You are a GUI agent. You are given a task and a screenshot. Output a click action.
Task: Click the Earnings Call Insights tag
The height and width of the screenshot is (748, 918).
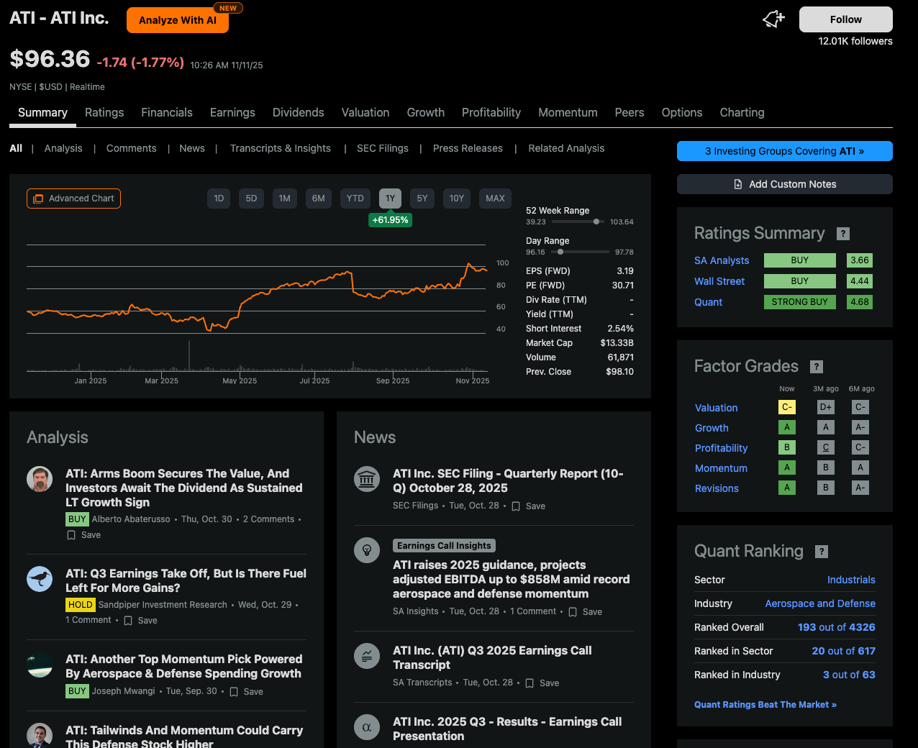coord(444,546)
